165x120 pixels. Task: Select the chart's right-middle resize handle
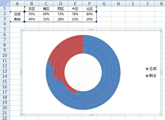[x=162, y=72]
